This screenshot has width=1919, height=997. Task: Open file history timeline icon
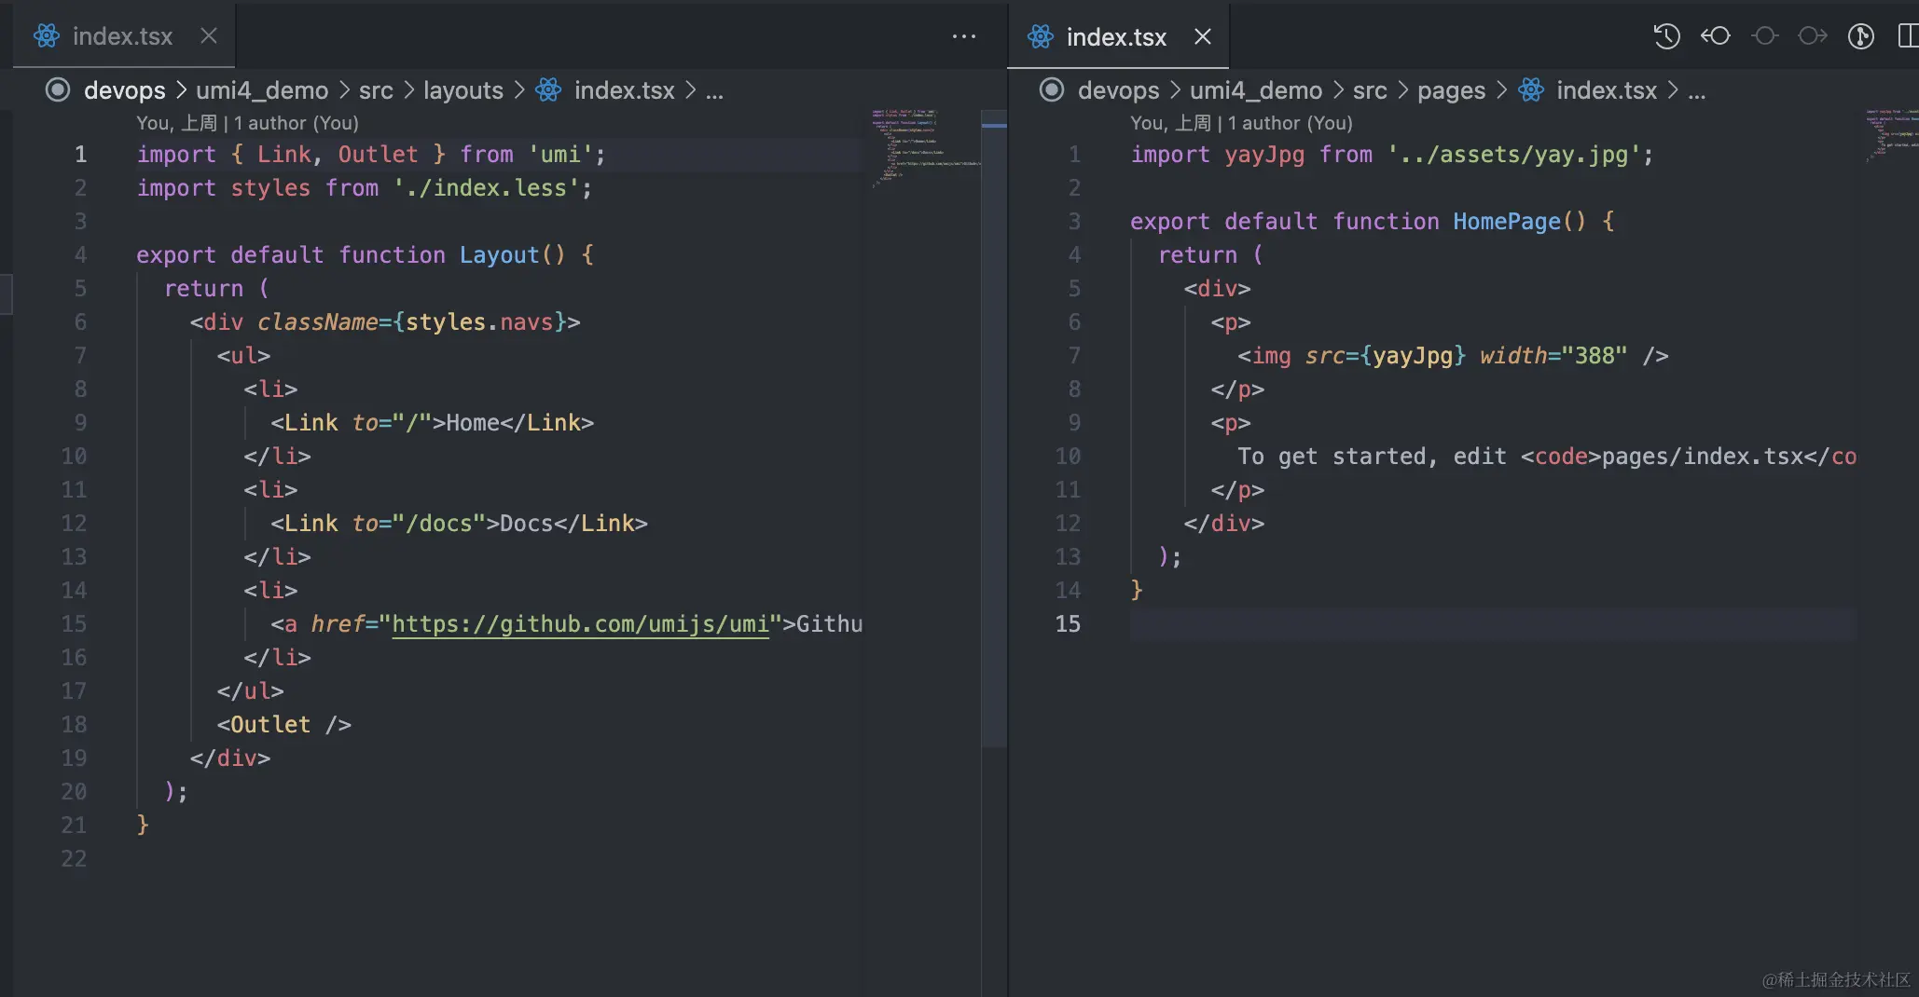pyautogui.click(x=1666, y=36)
